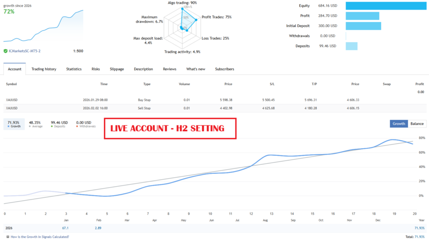Select the Growth chart button
The image size is (429, 239).
(399, 124)
